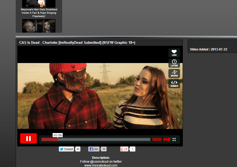Click the Video Added 2013-07-22 text
The image size is (237, 167).
pyautogui.click(x=208, y=49)
